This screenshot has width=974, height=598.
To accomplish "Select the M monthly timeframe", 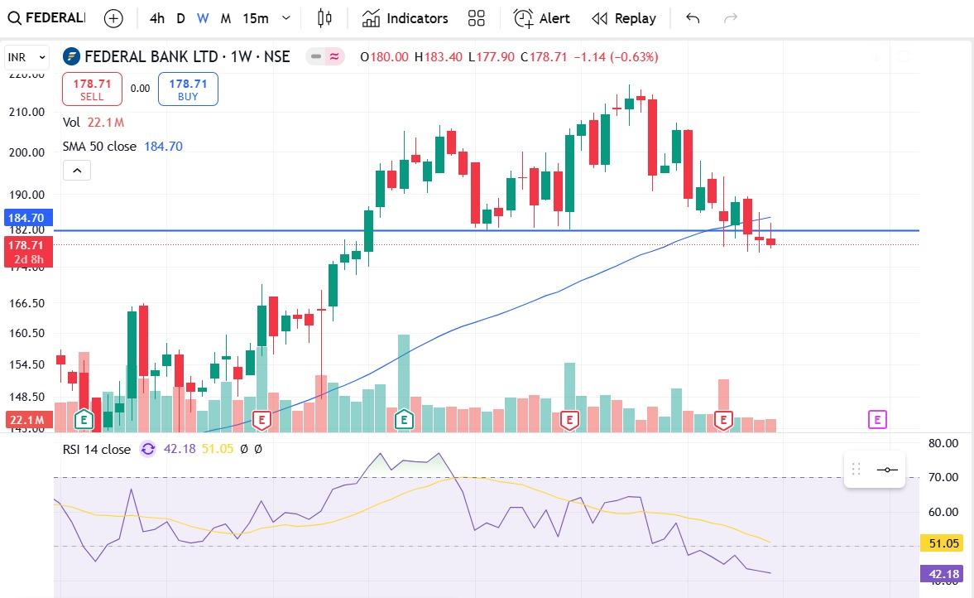I will tap(225, 19).
